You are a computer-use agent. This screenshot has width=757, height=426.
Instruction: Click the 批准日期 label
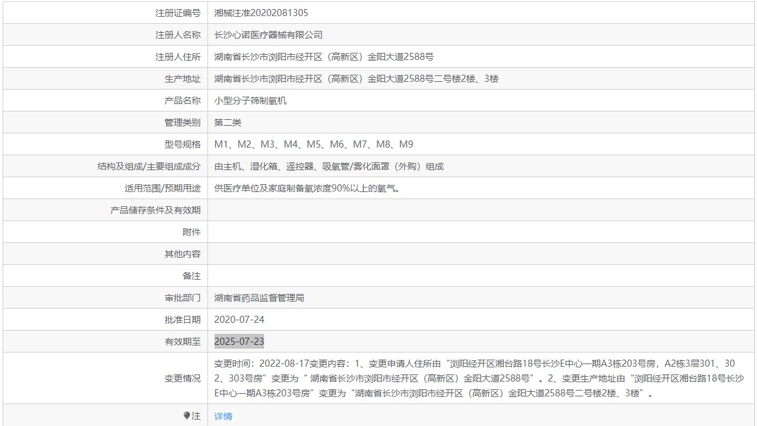182,319
